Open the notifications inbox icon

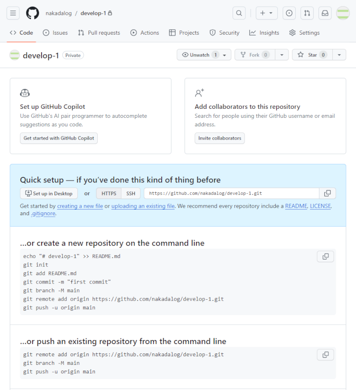tap(325, 13)
